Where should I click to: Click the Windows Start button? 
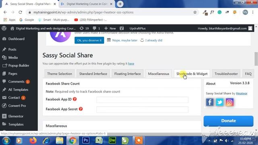point(6,141)
